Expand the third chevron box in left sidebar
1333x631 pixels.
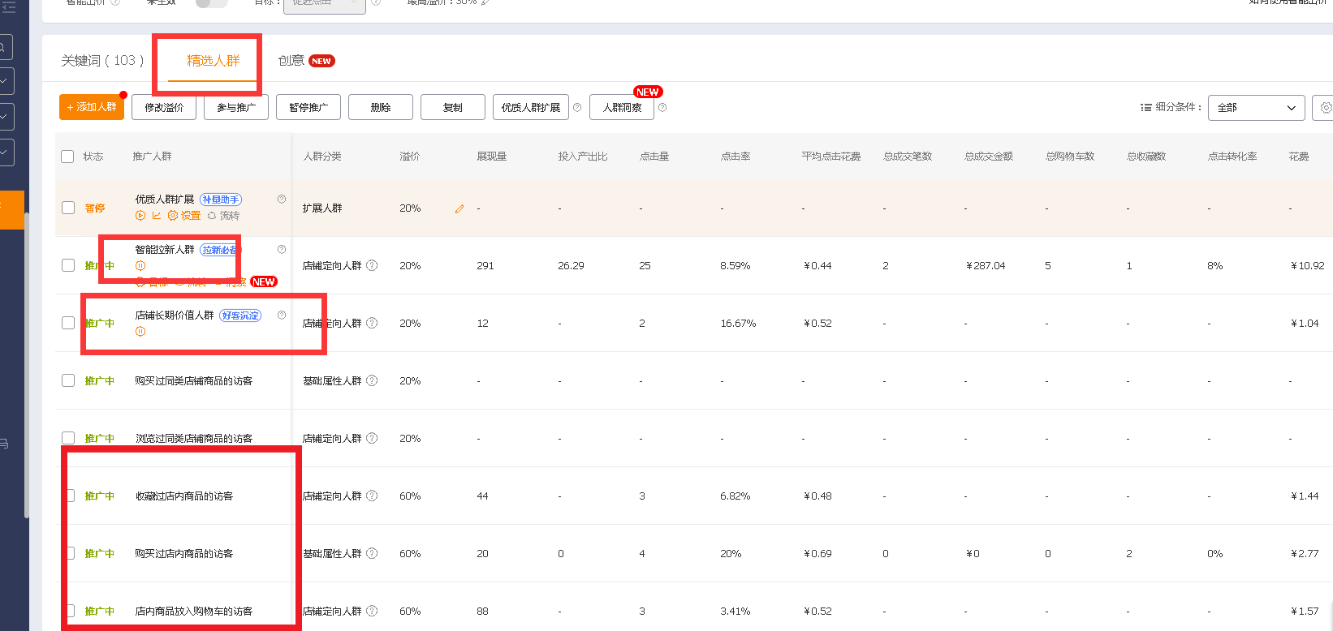pyautogui.click(x=5, y=152)
